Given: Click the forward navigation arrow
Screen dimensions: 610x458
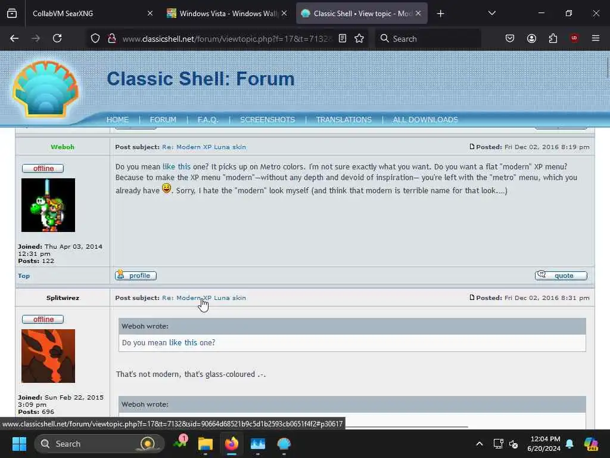Looking at the screenshot, I should click(x=36, y=38).
